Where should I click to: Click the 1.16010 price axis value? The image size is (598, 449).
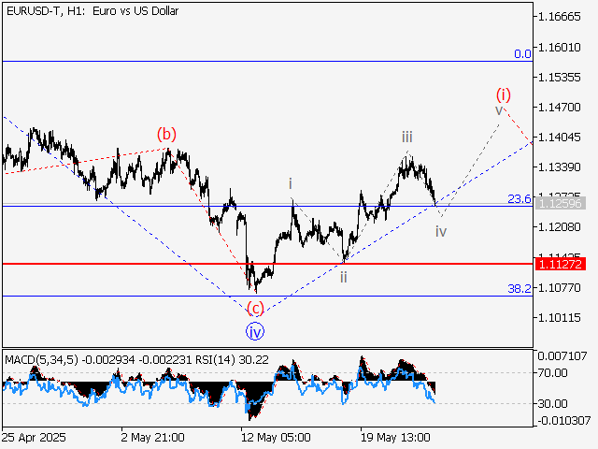561,47
